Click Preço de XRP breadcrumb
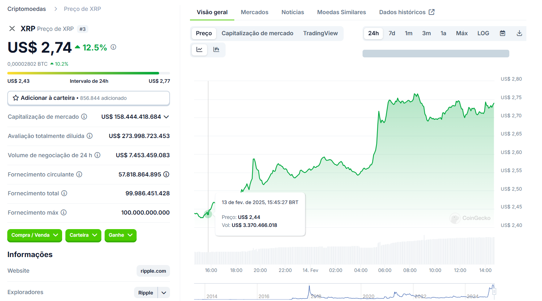 click(x=82, y=9)
